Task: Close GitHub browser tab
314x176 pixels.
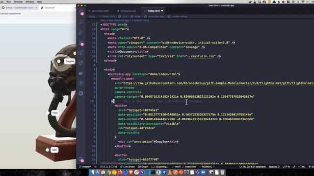Action: click(x=36, y=8)
